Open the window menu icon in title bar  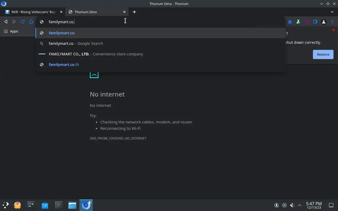pyautogui.click(x=4, y=4)
